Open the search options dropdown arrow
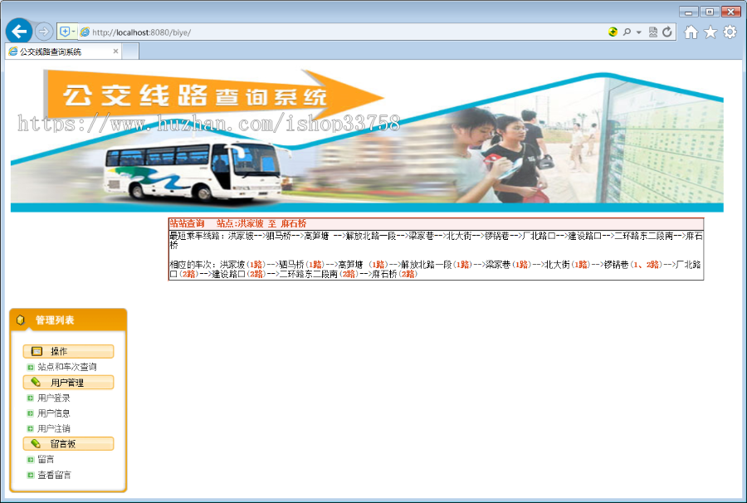Viewport: 747px width, 503px height. click(638, 32)
